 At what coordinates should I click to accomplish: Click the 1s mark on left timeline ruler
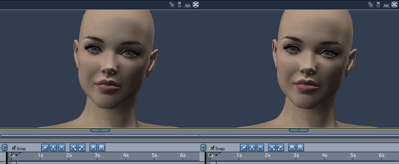(40, 155)
